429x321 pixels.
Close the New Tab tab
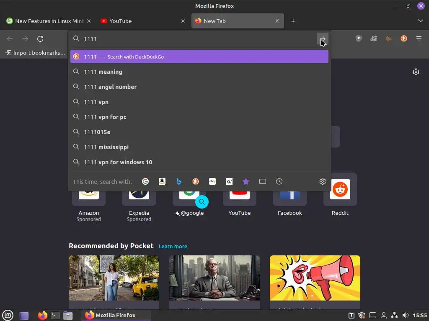277,21
